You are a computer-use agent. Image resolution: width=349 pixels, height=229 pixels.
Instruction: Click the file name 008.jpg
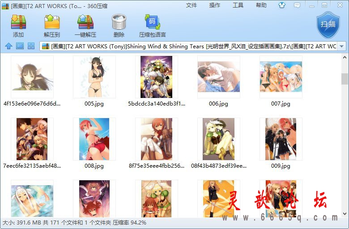94,166
